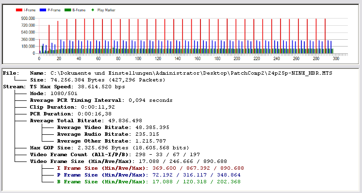The image size is (362, 193).
Task: Select the B-Frame legend label
Action: (x=79, y=10)
